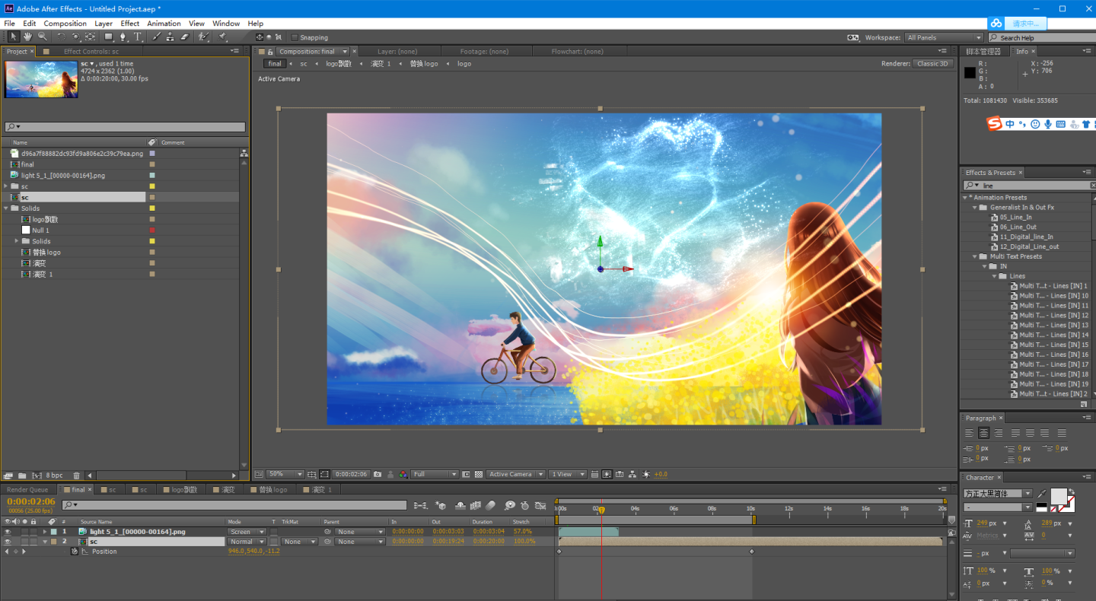
Task: Select the Pen tool
Action: [x=123, y=37]
